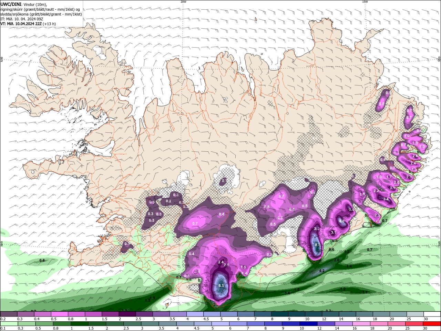Click the bright red swatch ending the lower scale
Image resolution: width=441 pixels, height=331 pixels.
[x=432, y=324]
